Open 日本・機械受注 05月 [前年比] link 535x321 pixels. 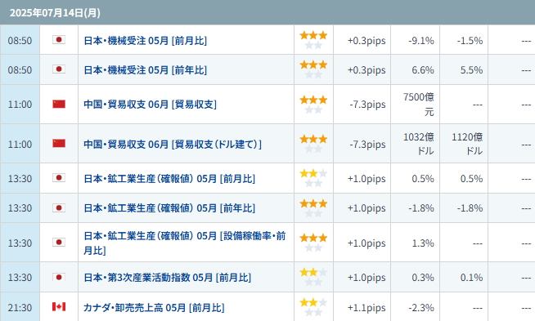pos(146,70)
